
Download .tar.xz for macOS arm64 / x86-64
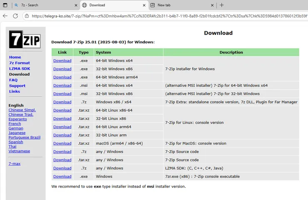(62, 143)
